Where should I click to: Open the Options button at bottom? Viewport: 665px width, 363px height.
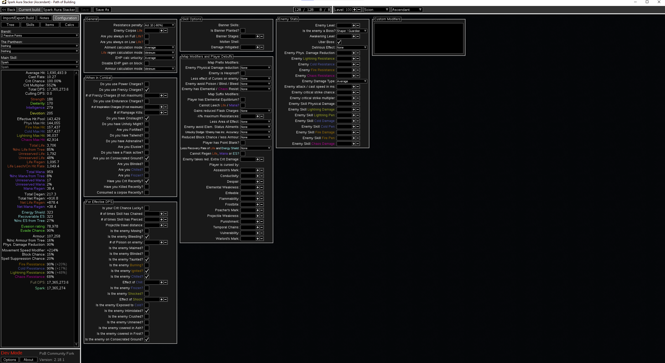10,360
